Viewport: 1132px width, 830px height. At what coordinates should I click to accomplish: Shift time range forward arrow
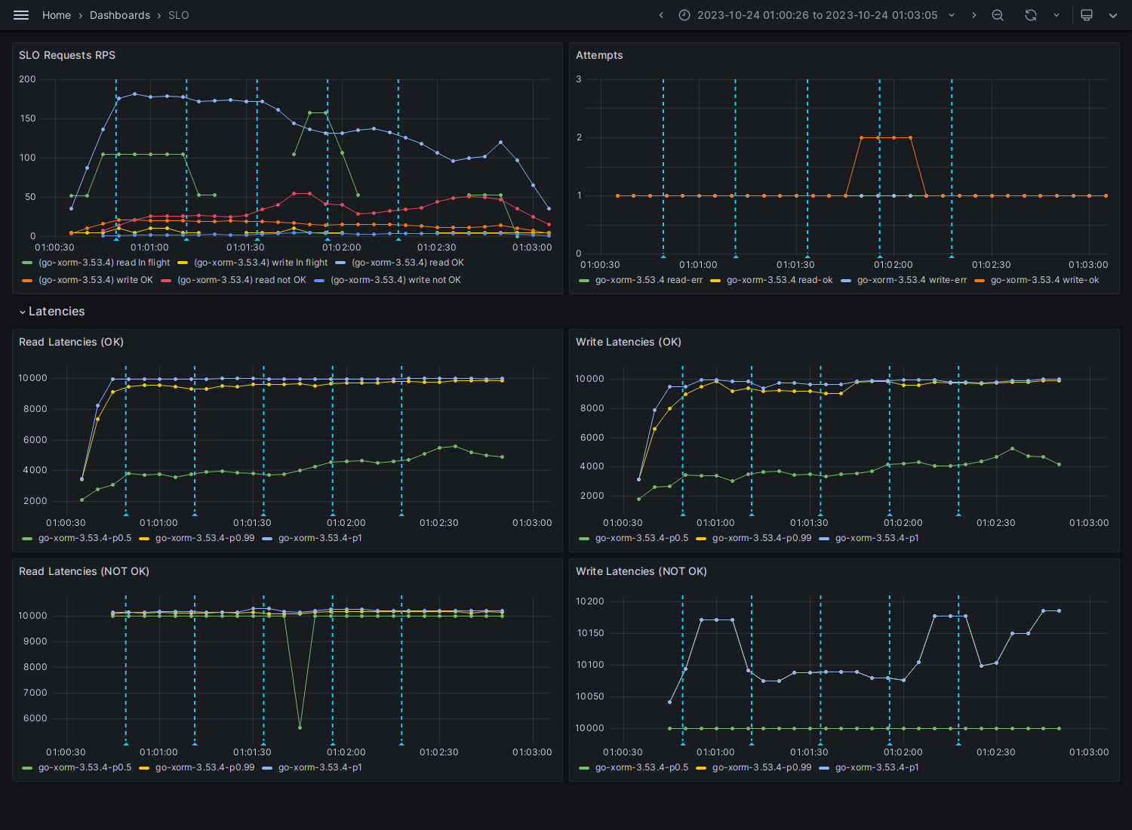(x=974, y=15)
